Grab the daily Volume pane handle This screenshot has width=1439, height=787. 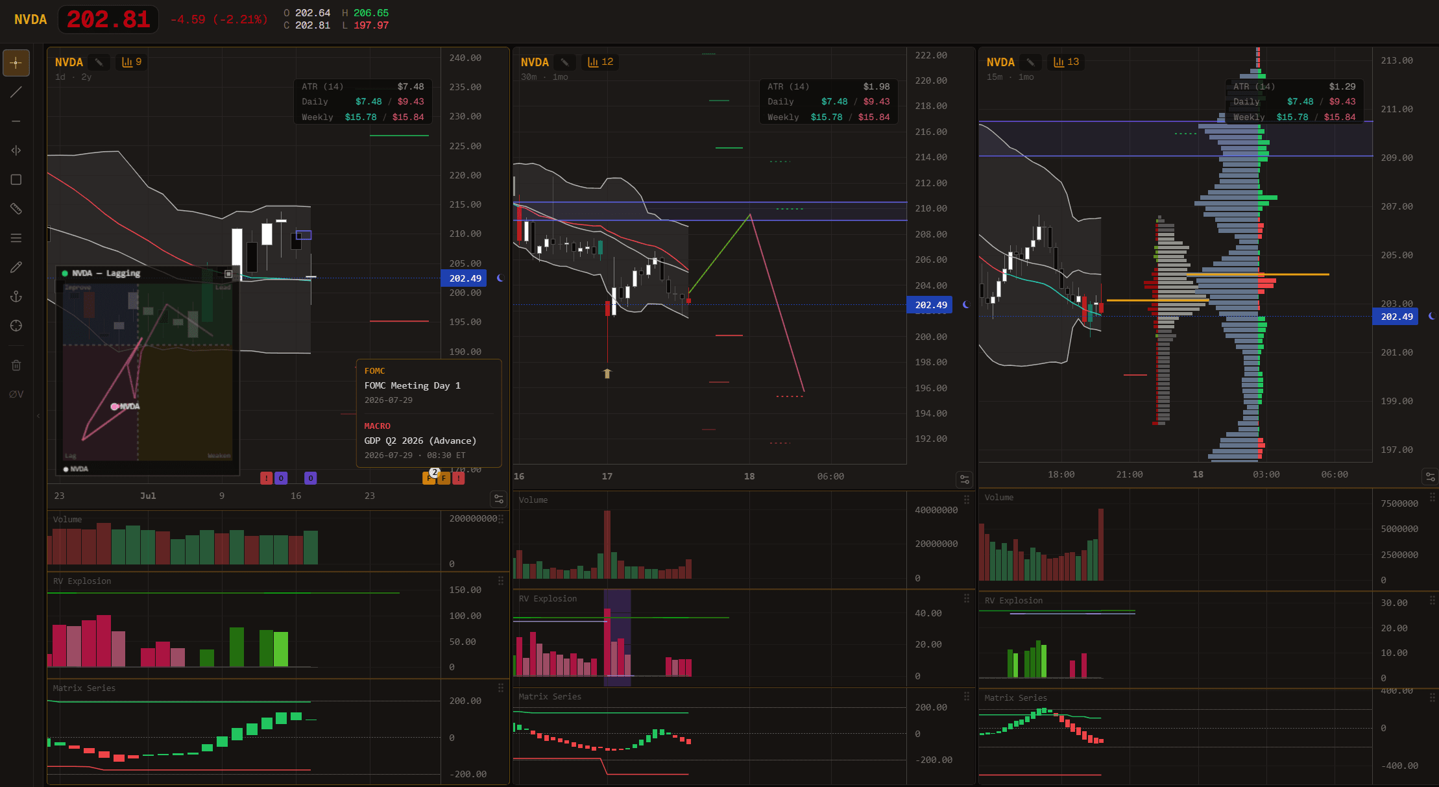(x=501, y=519)
